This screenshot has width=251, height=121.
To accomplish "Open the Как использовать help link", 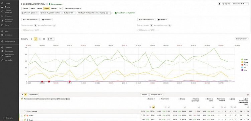I will tap(55, 4).
